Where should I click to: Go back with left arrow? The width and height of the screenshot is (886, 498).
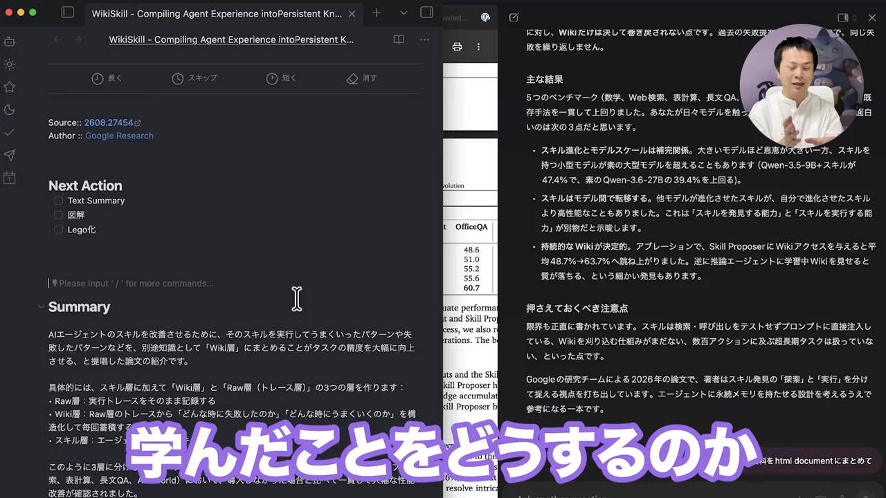click(57, 39)
